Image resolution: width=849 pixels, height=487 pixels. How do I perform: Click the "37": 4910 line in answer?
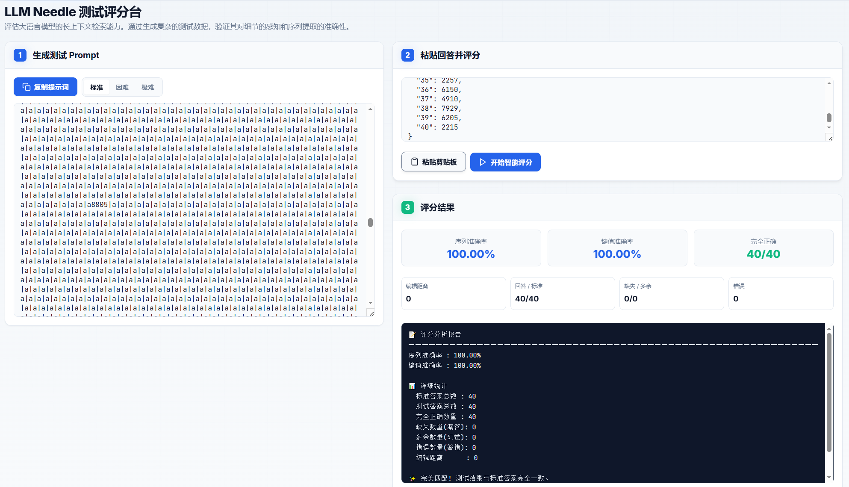[x=439, y=99]
